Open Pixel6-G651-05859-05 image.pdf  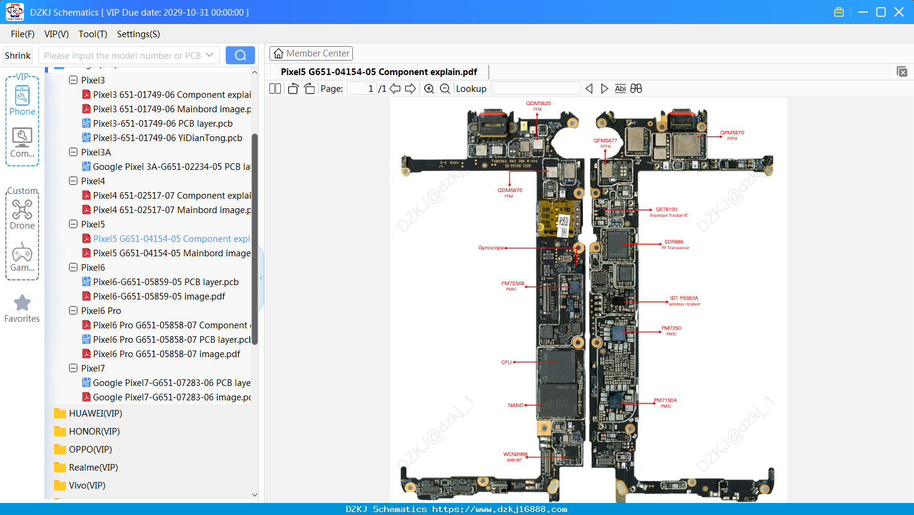[154, 297]
